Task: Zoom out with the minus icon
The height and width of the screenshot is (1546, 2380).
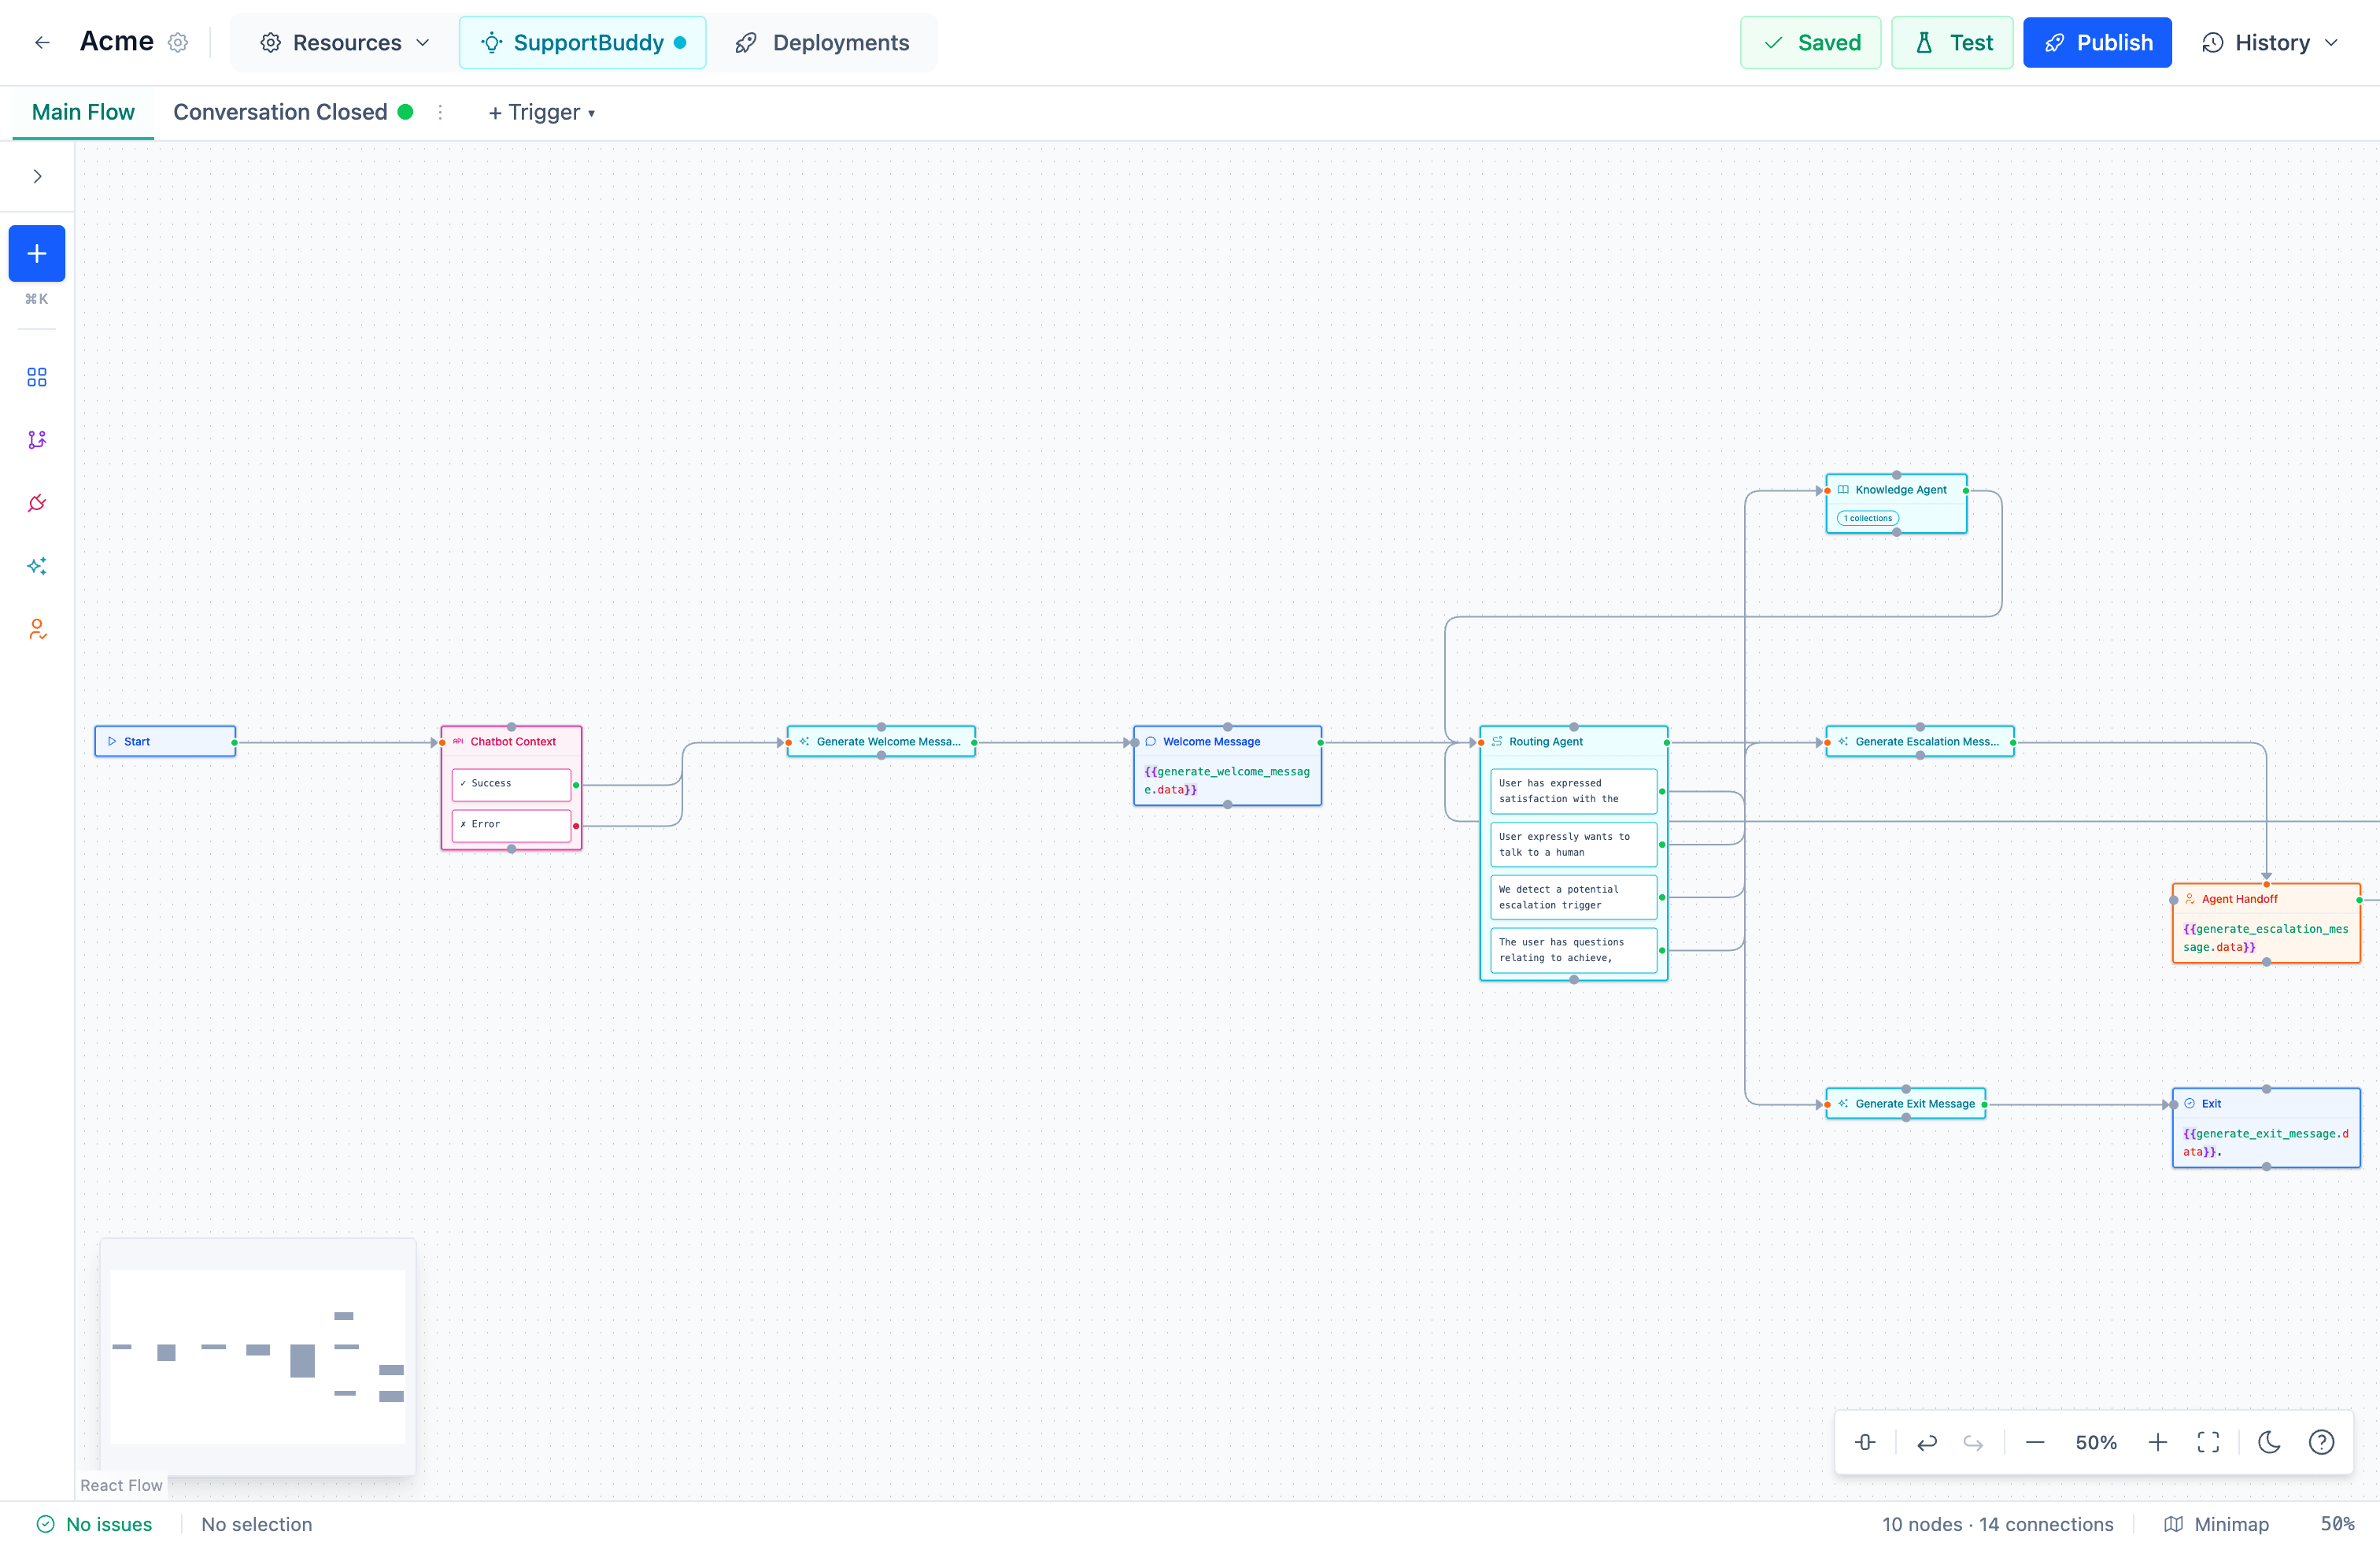Action: (2035, 1442)
